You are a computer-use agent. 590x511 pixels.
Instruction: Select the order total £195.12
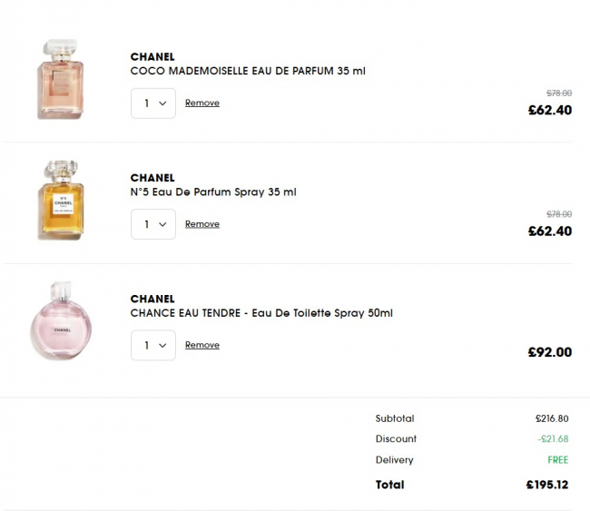coord(547,485)
